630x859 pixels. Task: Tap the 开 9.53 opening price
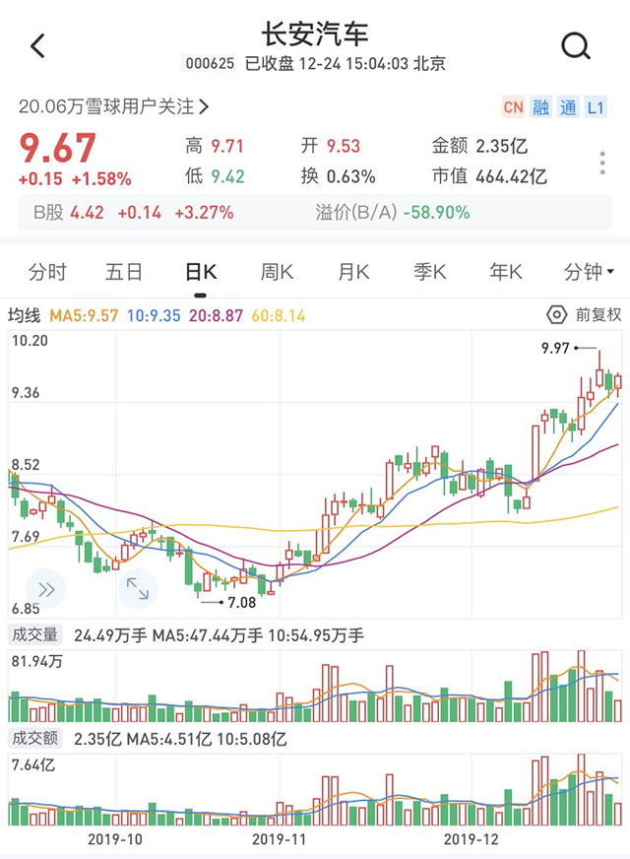click(330, 146)
